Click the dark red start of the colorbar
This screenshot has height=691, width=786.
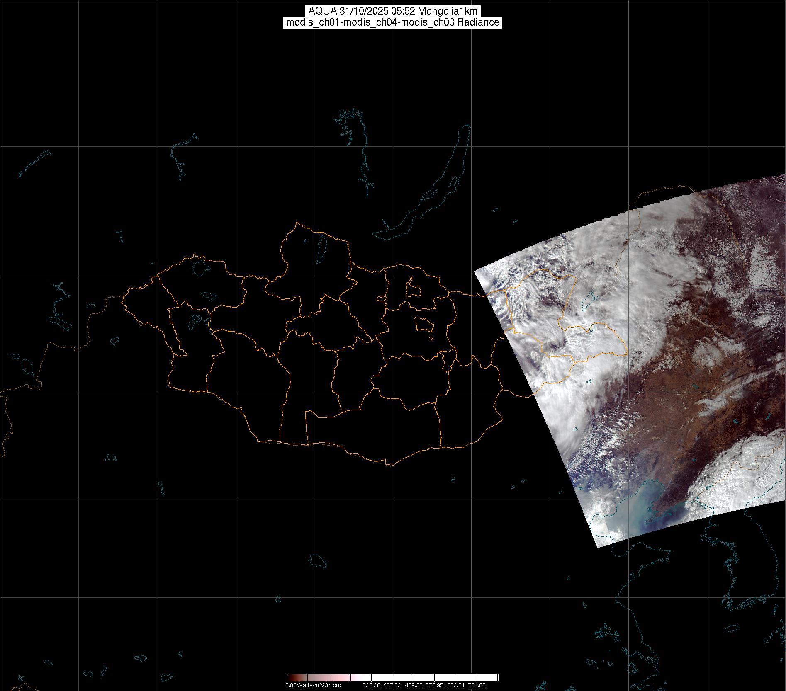(290, 678)
